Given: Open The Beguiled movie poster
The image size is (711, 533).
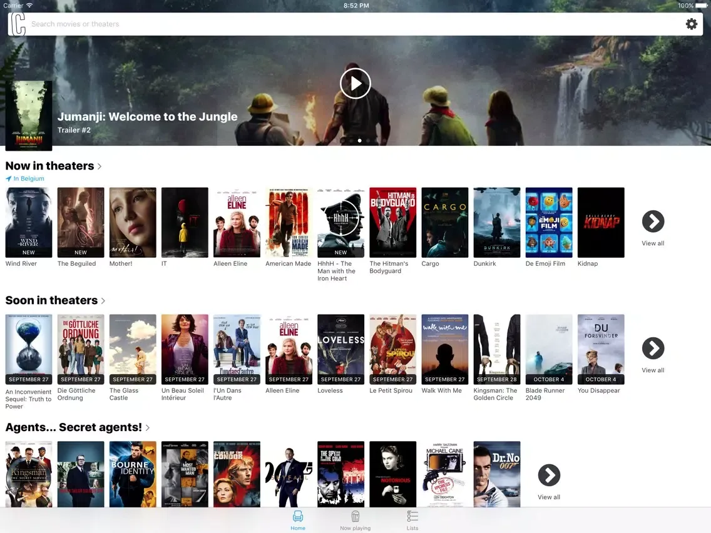Looking at the screenshot, I should tap(81, 223).
